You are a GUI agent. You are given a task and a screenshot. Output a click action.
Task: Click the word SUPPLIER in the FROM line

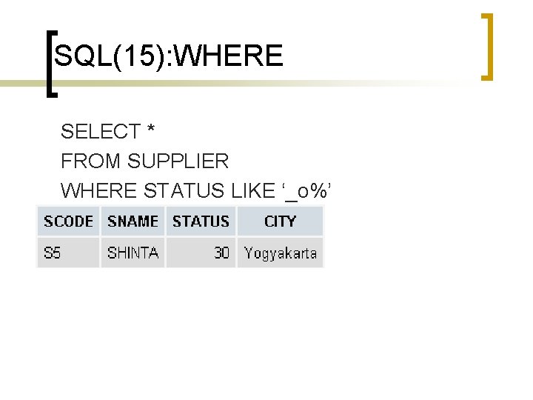pos(178,161)
